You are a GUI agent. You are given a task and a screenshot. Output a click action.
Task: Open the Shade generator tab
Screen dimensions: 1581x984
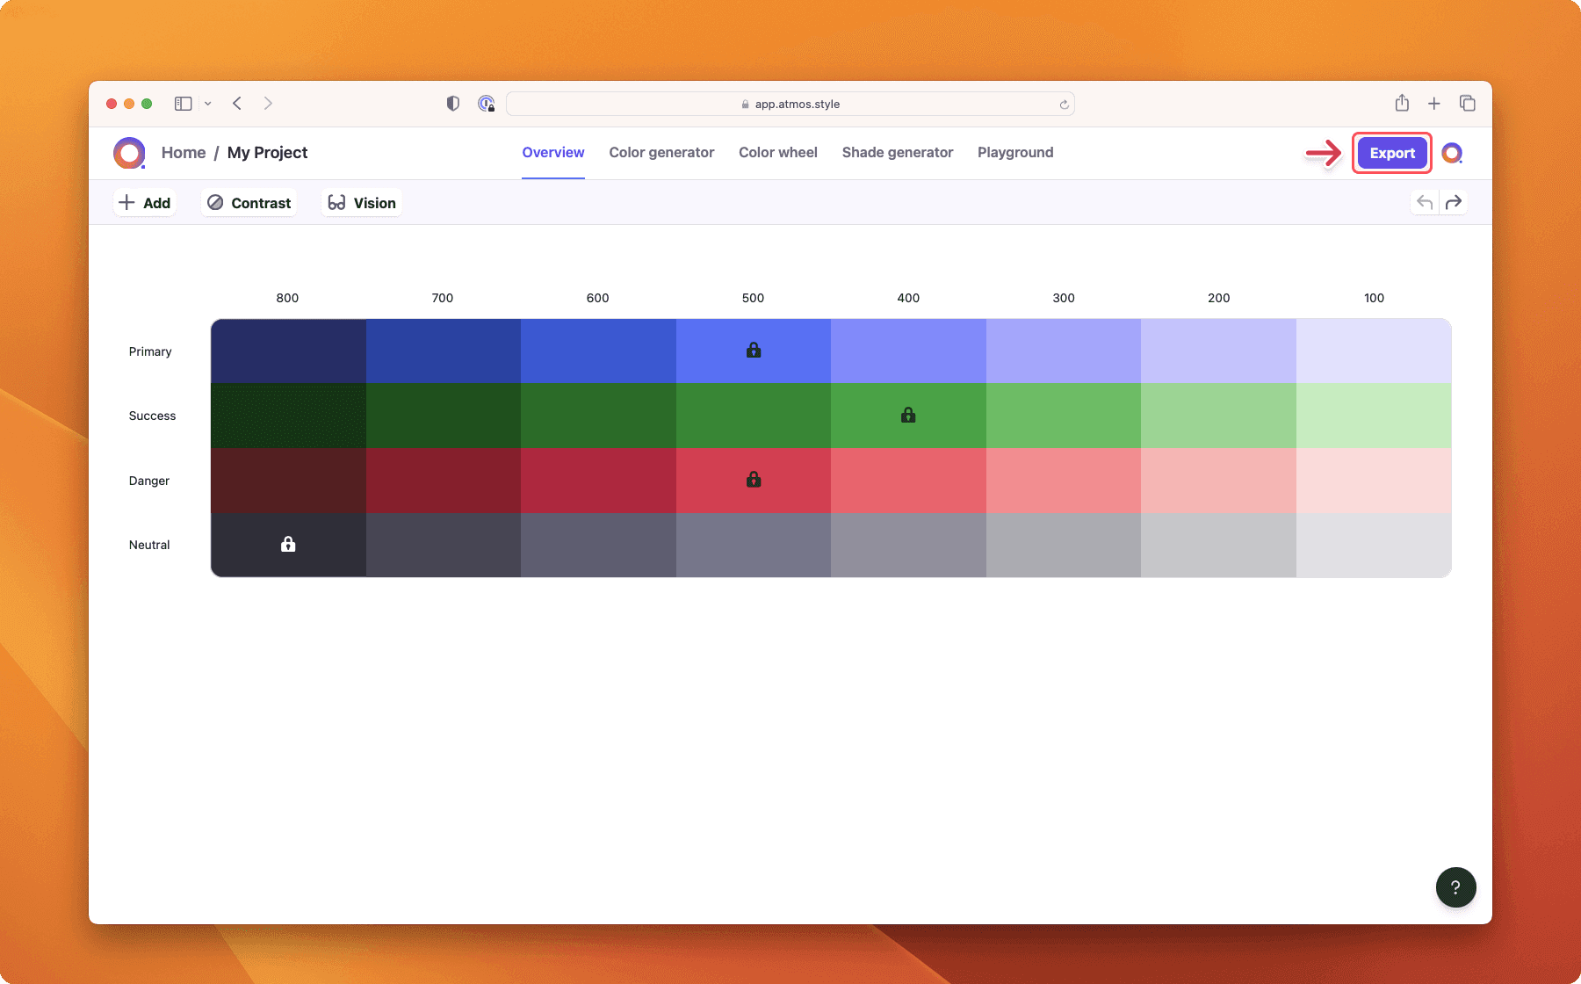[x=897, y=152]
